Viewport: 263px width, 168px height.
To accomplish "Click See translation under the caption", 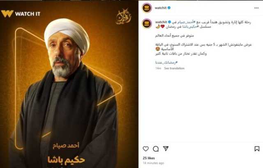I will click(174, 68).
